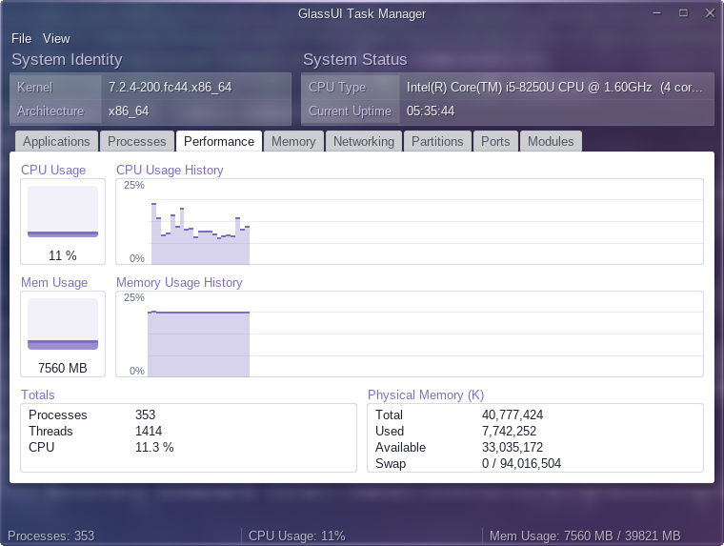The height and width of the screenshot is (546, 724).
Task: Go to the Networking tab
Action: pyautogui.click(x=364, y=141)
